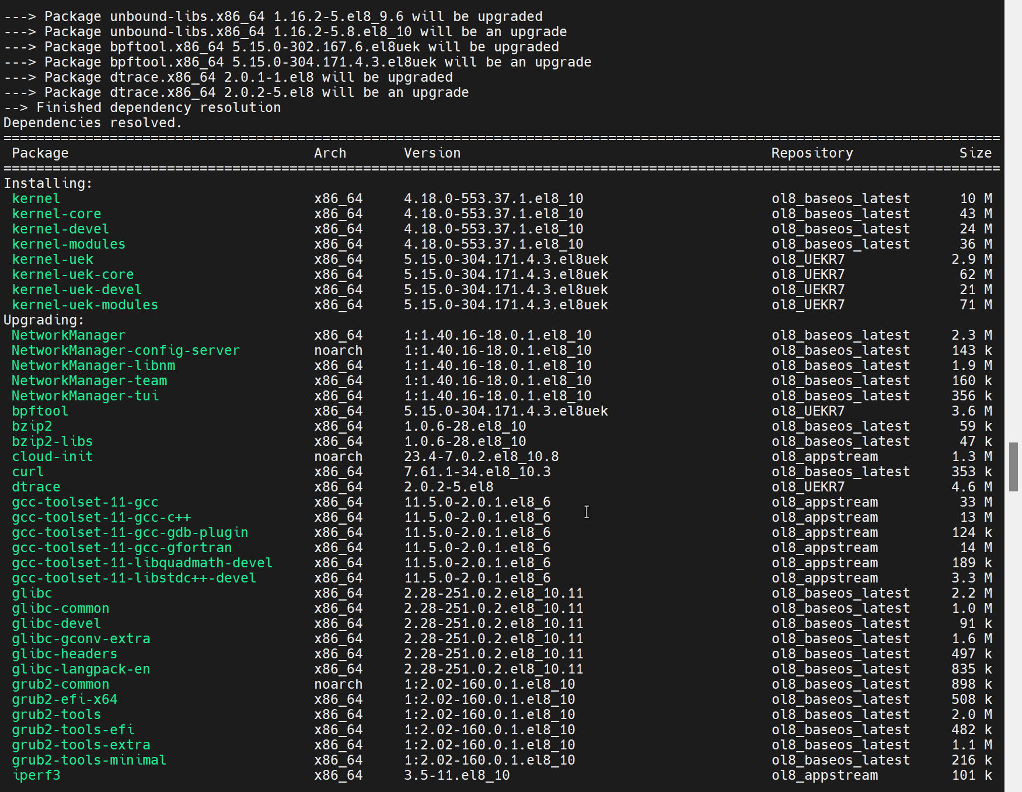Select the Installing: section label
This screenshot has height=792, width=1022.
pyautogui.click(x=48, y=183)
